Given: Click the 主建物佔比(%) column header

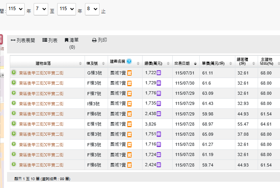Looking at the screenshot, I should (x=266, y=62).
